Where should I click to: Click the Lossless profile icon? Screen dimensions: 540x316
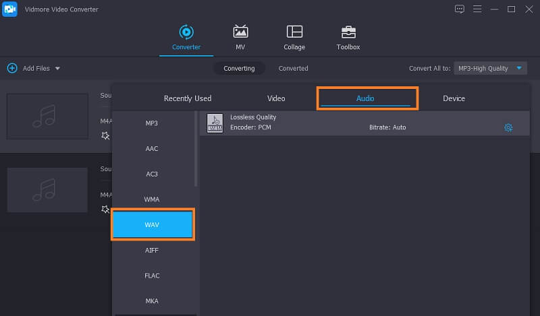click(x=215, y=123)
